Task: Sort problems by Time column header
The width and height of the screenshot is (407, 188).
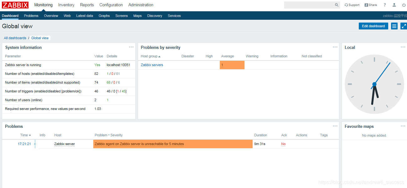Action: tap(26, 135)
